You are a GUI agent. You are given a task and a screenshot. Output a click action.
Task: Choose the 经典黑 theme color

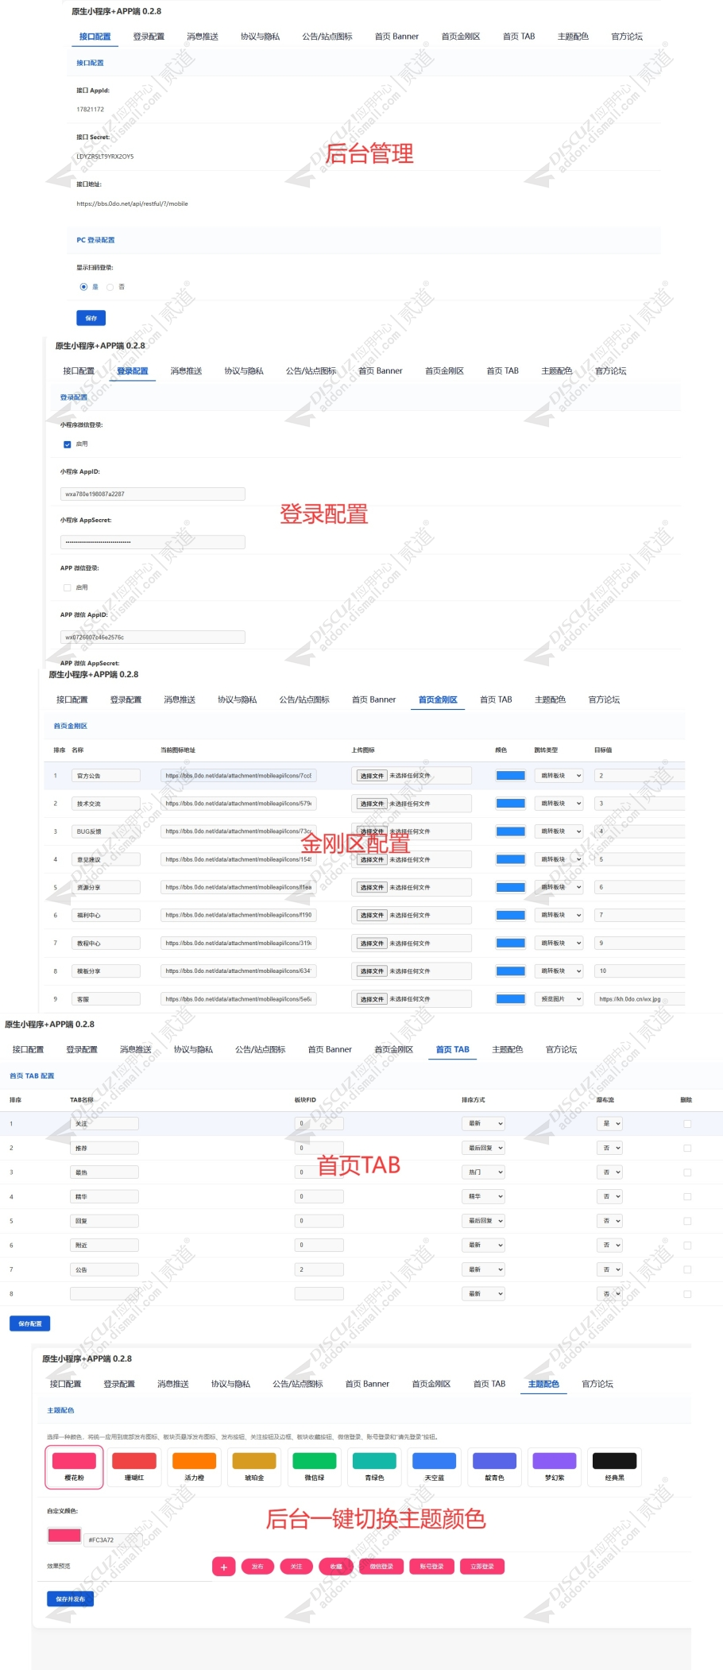coord(614,1467)
